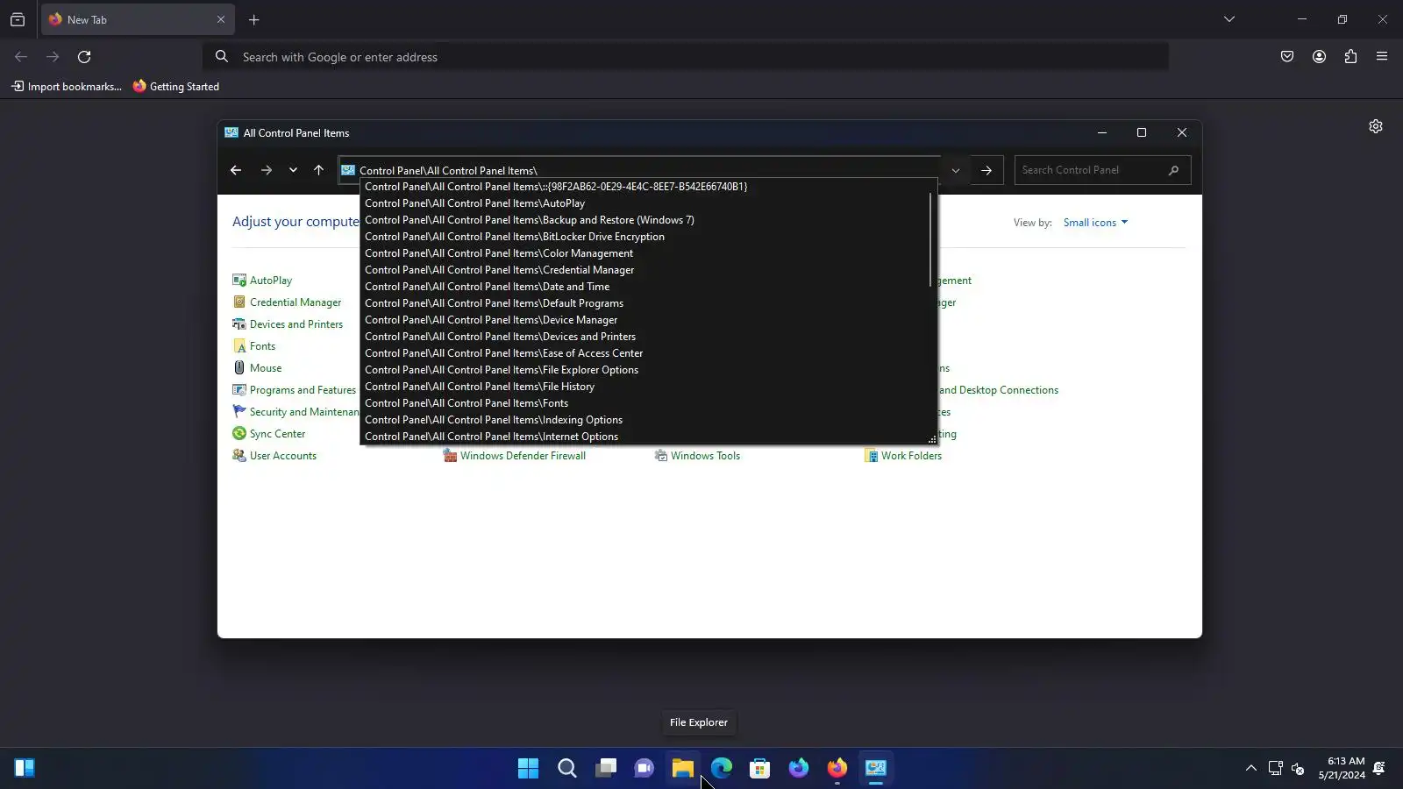The width and height of the screenshot is (1403, 789).
Task: Click the Credential Manager safe icon
Action: pos(239,302)
